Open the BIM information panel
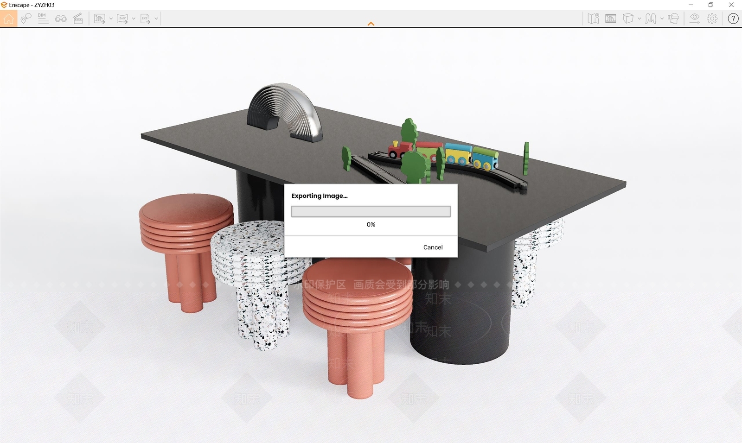742x443 pixels. 43,19
